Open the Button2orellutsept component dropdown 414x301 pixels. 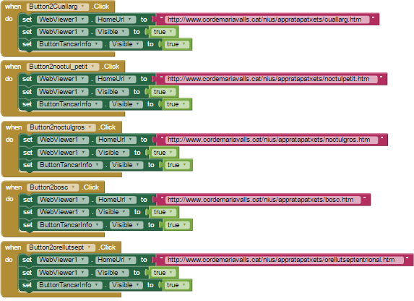click(x=61, y=247)
